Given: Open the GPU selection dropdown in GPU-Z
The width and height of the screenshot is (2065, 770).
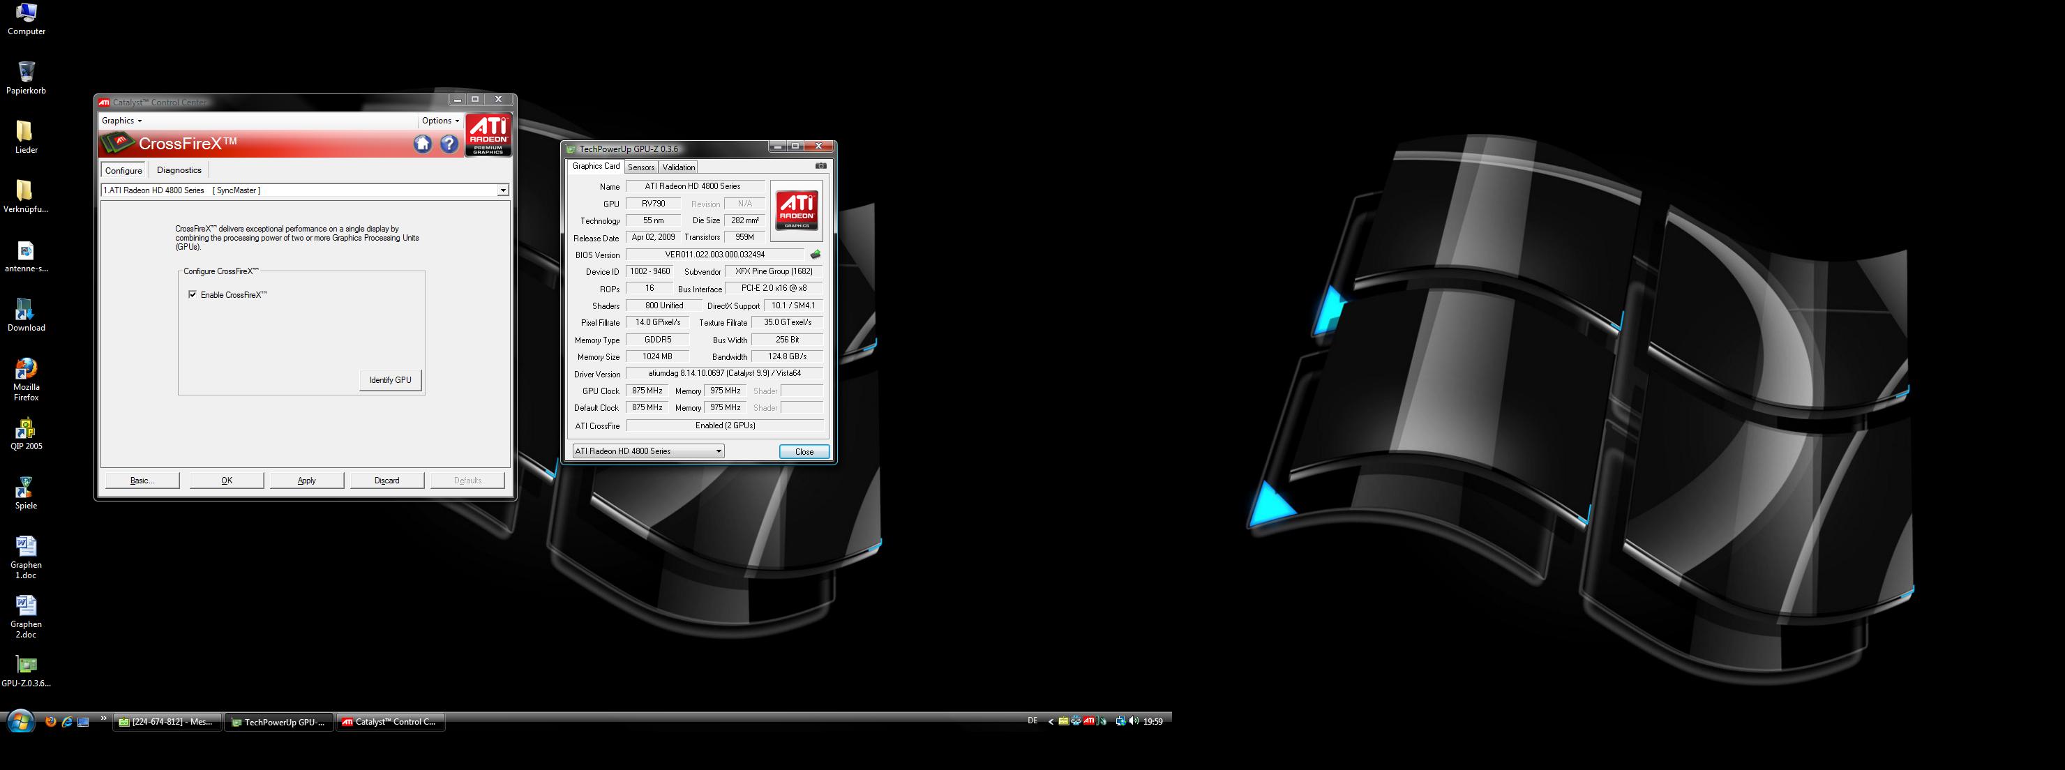Looking at the screenshot, I should click(x=719, y=451).
